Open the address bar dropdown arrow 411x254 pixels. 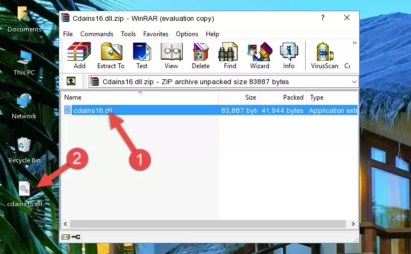pos(354,82)
